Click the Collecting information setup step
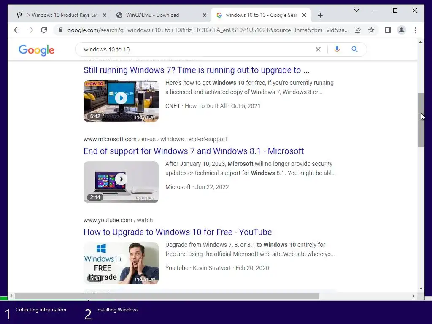The width and height of the screenshot is (432, 324). coord(36,313)
